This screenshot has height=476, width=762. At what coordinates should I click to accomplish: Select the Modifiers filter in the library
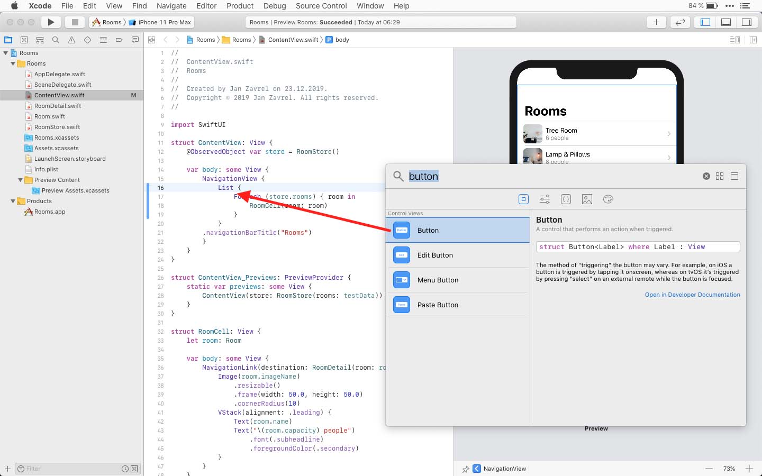[545, 199]
